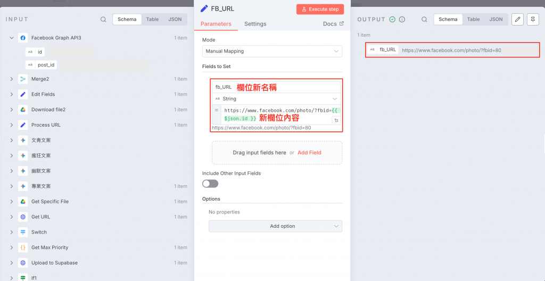Image resolution: width=545 pixels, height=281 pixels.
Task: Click the Facebook Graph API3 node icon
Action: click(x=23, y=38)
